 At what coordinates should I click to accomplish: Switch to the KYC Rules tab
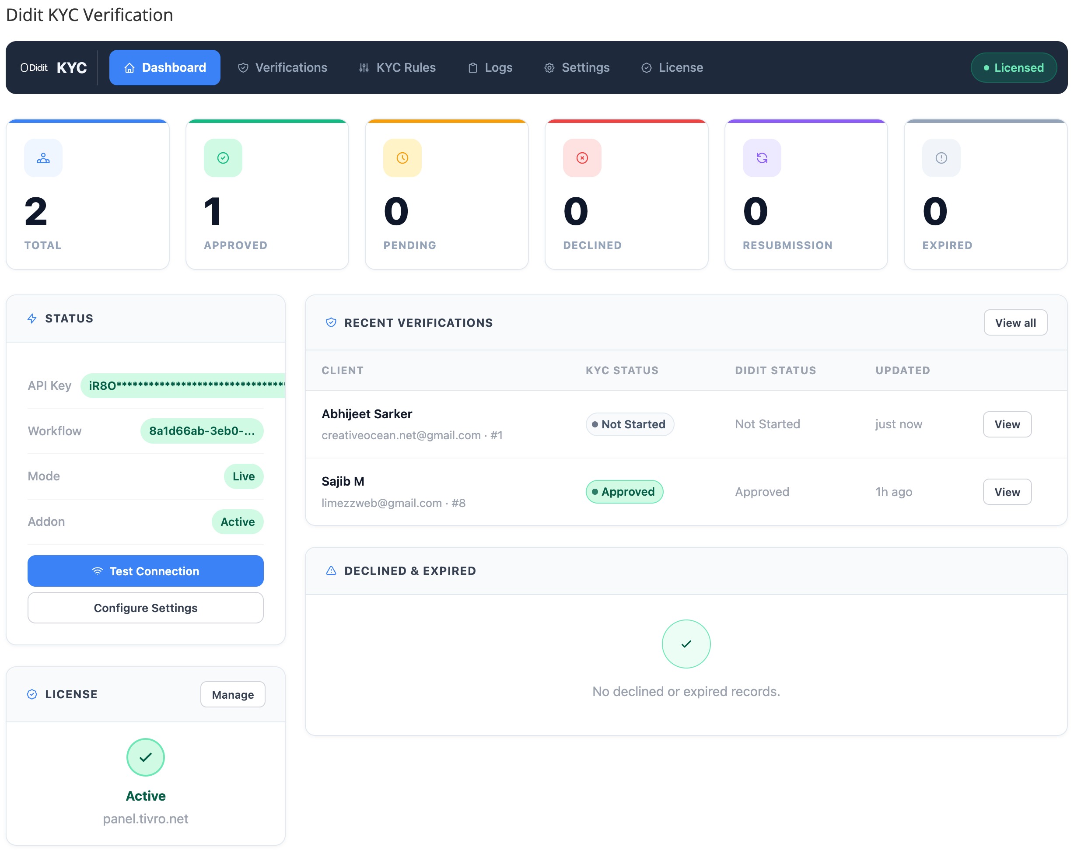pyautogui.click(x=396, y=67)
